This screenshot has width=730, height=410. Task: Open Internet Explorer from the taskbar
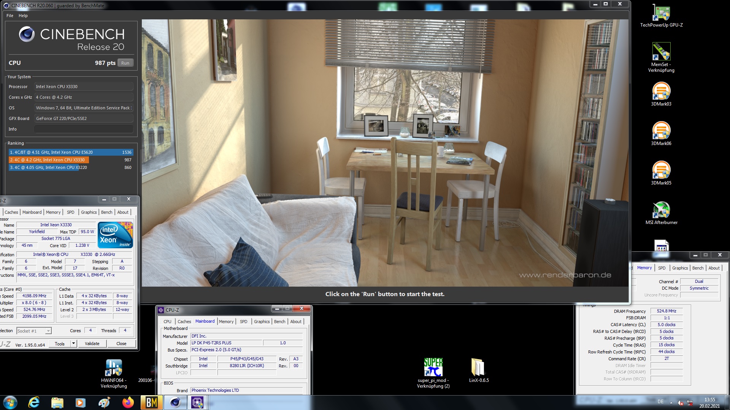point(34,402)
